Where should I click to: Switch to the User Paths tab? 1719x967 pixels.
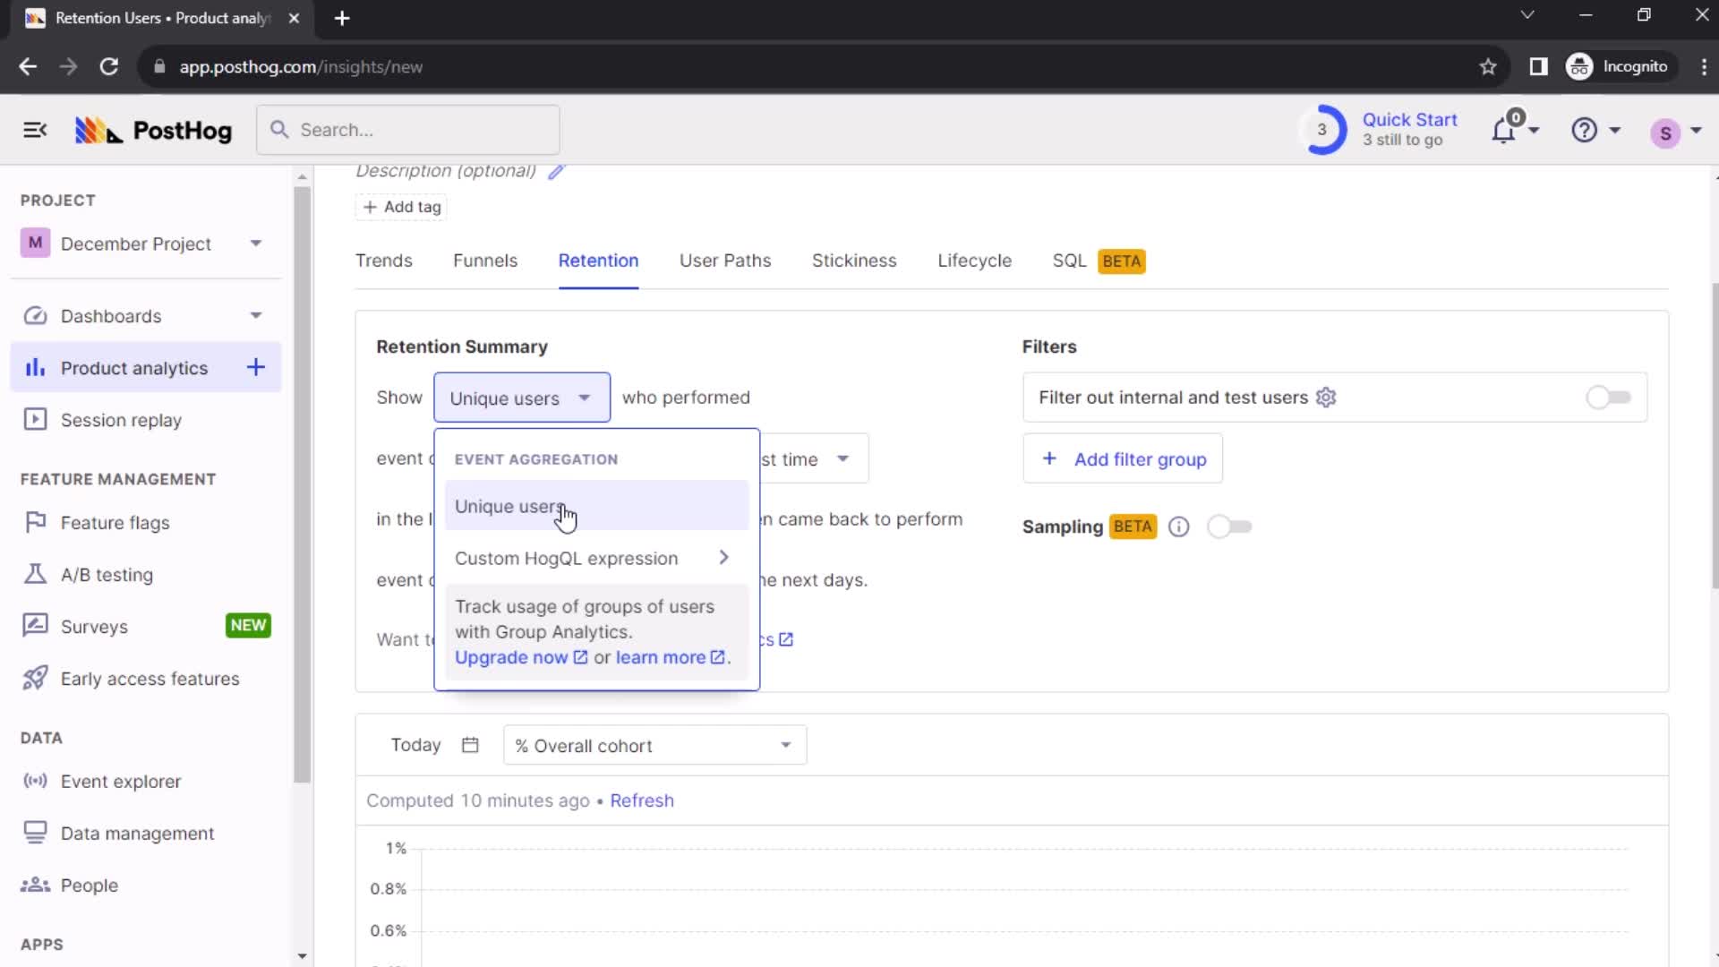click(725, 261)
